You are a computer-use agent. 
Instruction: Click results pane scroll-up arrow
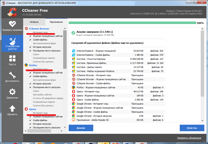(x=202, y=29)
